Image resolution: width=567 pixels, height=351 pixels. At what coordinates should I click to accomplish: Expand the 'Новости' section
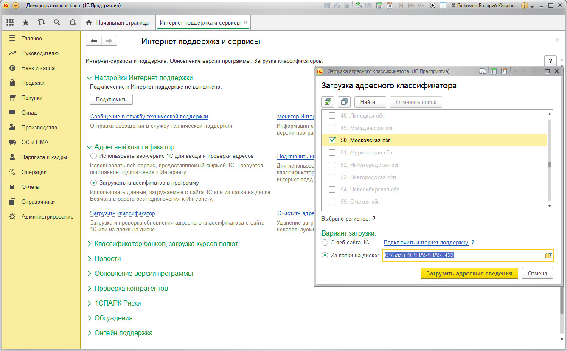89,259
